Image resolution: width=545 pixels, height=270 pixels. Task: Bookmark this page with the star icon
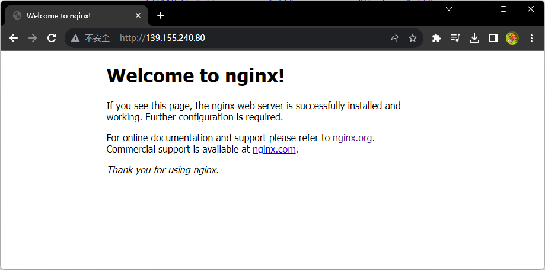tap(413, 38)
